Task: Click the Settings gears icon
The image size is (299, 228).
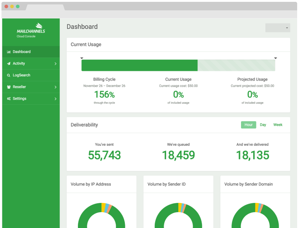Action: 8,99
